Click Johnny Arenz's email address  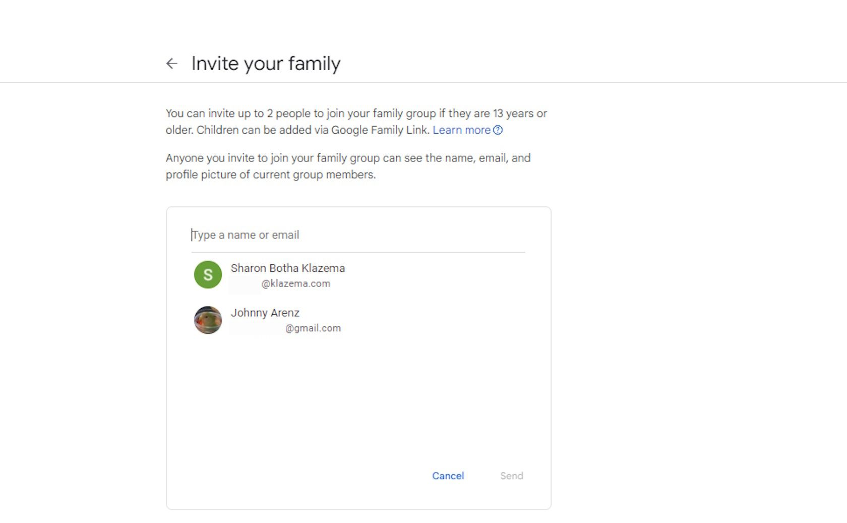[313, 328]
